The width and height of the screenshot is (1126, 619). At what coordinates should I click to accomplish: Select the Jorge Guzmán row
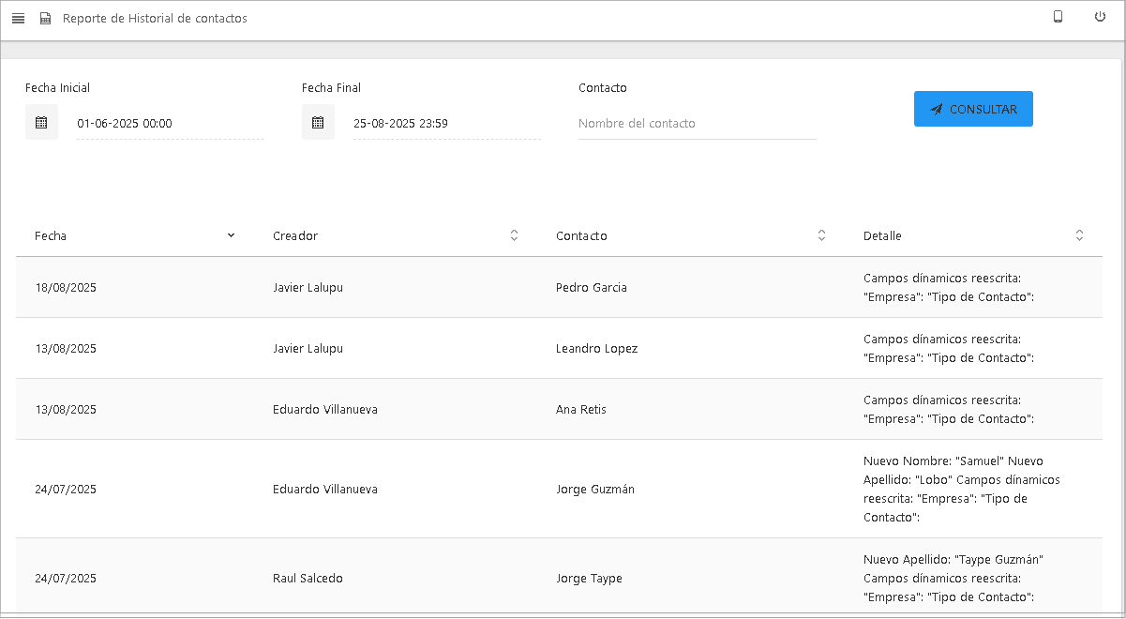point(594,490)
